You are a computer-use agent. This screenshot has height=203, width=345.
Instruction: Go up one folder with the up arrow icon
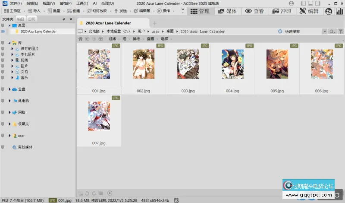[101, 39]
